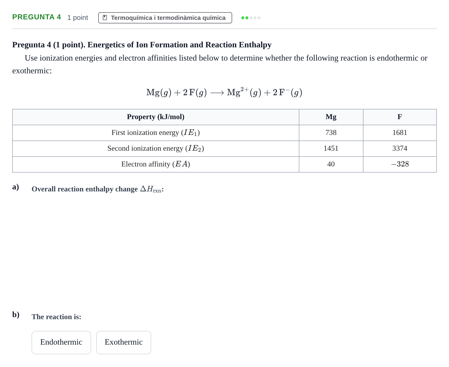Click the 1 point label
This screenshot has width=449, height=367.
pos(78,18)
